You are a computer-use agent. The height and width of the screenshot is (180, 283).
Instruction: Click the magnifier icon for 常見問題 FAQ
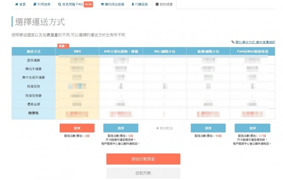click(60, 4)
